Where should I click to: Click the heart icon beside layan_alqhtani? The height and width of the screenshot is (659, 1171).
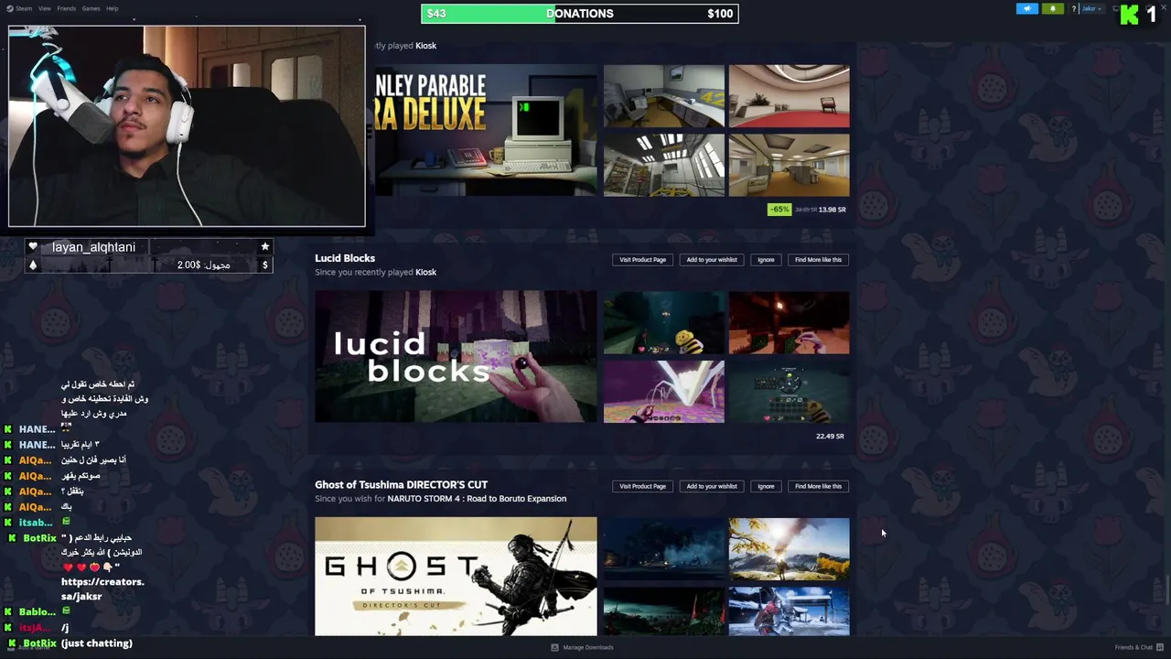(33, 247)
